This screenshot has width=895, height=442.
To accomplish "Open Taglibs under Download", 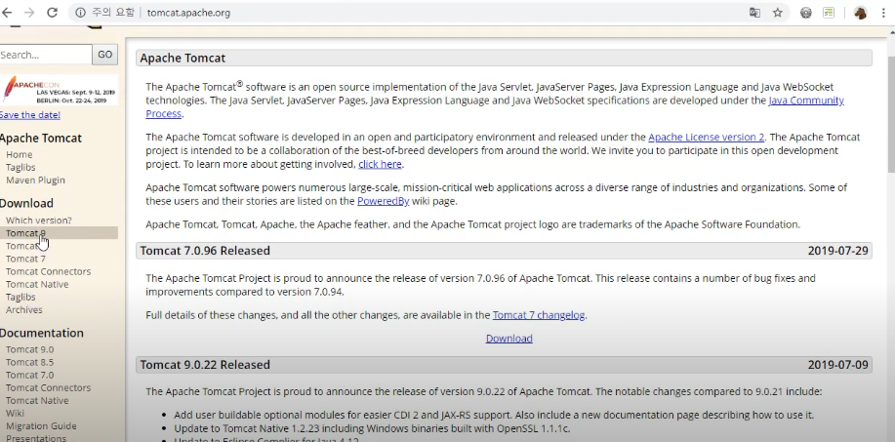I will click(x=20, y=298).
